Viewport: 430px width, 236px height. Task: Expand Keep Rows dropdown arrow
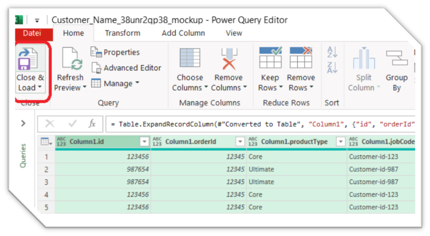point(281,87)
